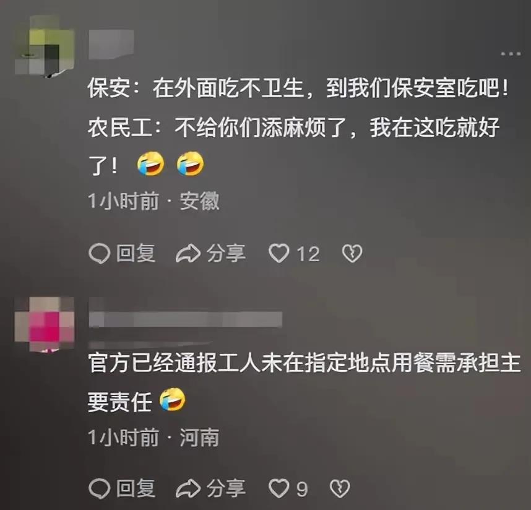Dislike the Henan comment with broken heart

point(340,489)
